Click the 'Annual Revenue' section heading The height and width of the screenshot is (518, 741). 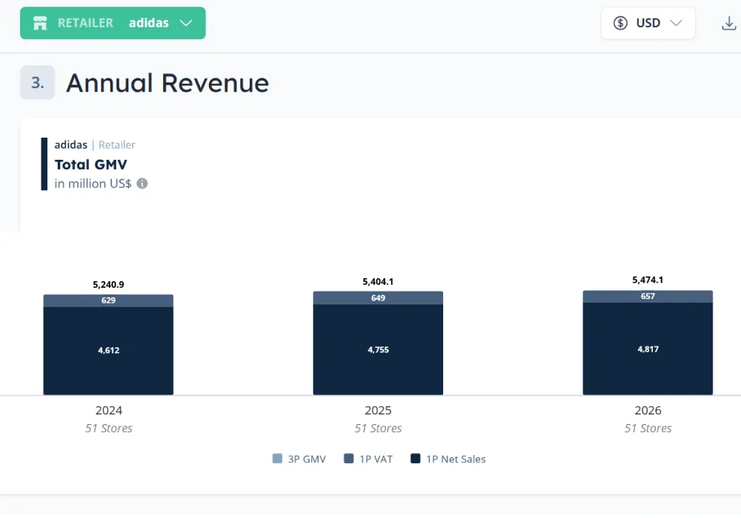tap(167, 83)
